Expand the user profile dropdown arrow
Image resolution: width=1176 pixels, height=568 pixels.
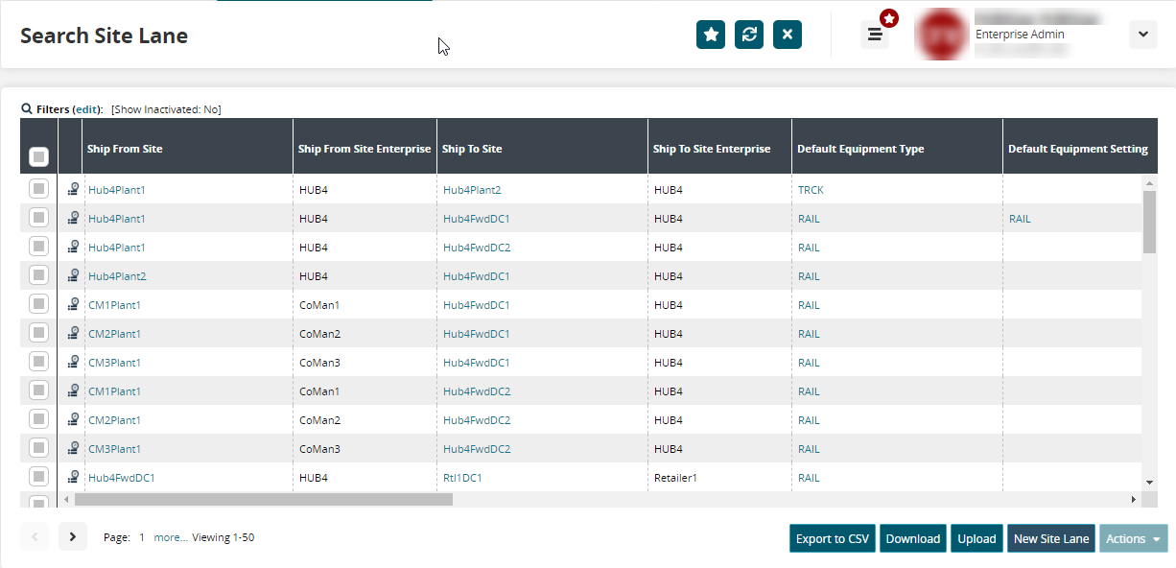pyautogui.click(x=1142, y=35)
